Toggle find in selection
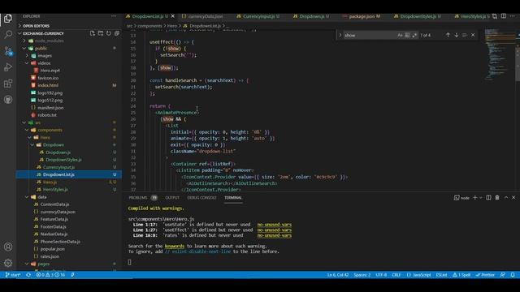The width and height of the screenshot is (520, 292). tap(464, 35)
